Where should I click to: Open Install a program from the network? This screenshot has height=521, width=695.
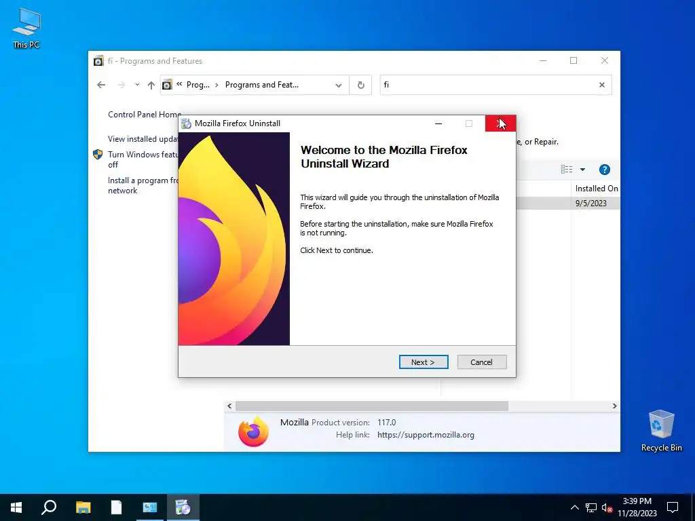143,186
